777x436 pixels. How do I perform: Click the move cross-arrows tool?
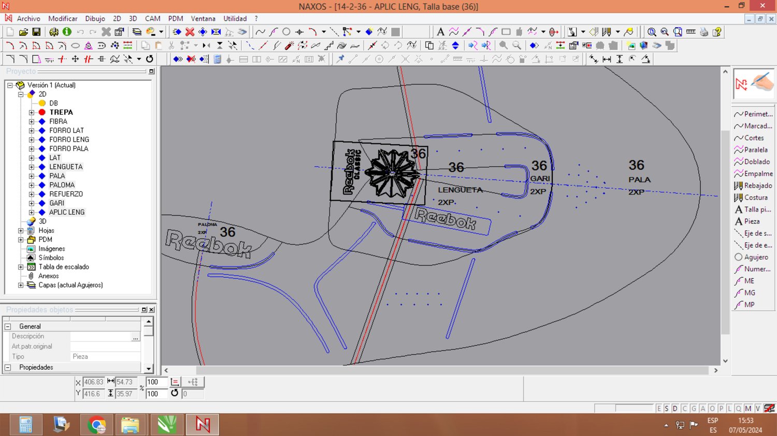[75, 59]
